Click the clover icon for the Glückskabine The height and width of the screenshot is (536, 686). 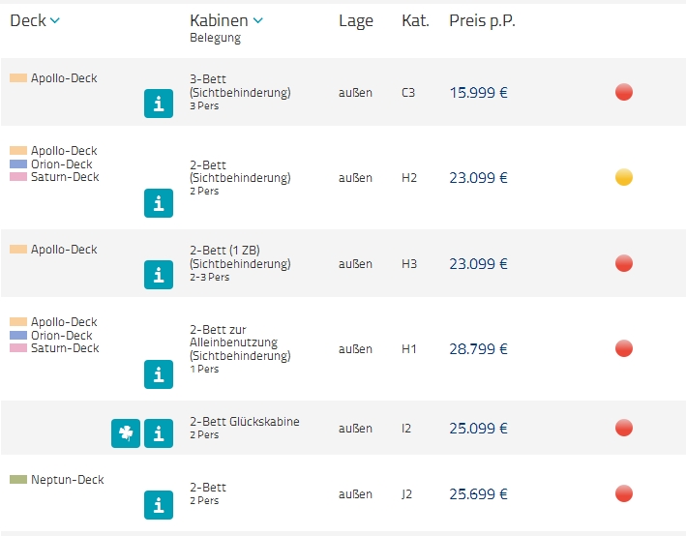point(126,433)
